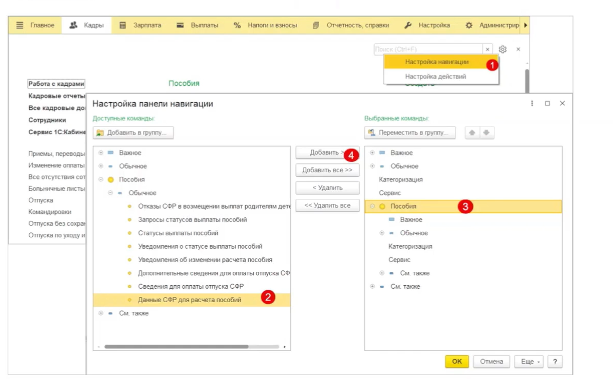Screen dimensions: 613x390
Task: Clear the search field with the x icon
Action: click(488, 49)
